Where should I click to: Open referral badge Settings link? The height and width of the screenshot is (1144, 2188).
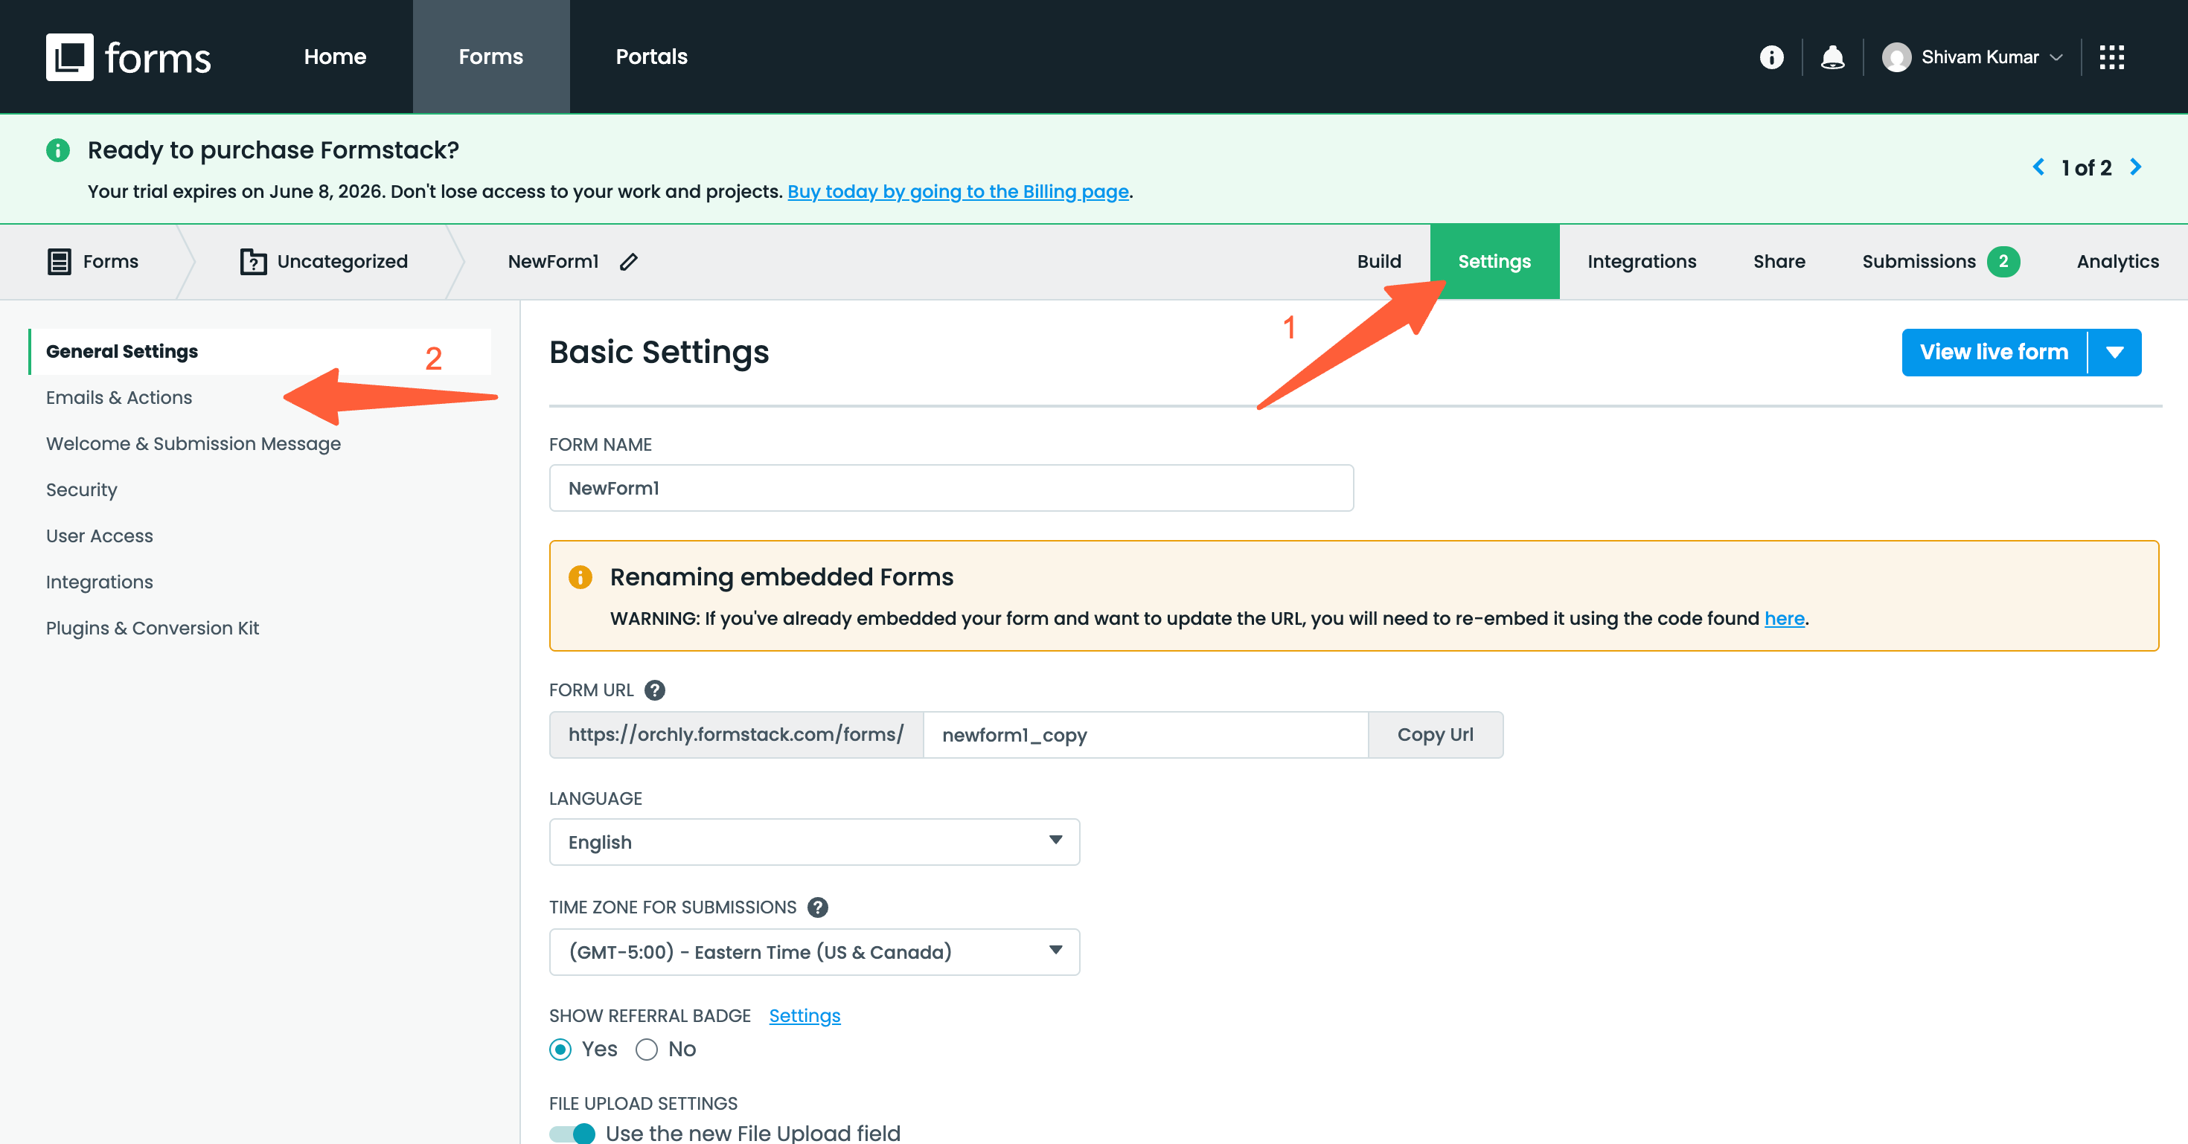point(804,1016)
